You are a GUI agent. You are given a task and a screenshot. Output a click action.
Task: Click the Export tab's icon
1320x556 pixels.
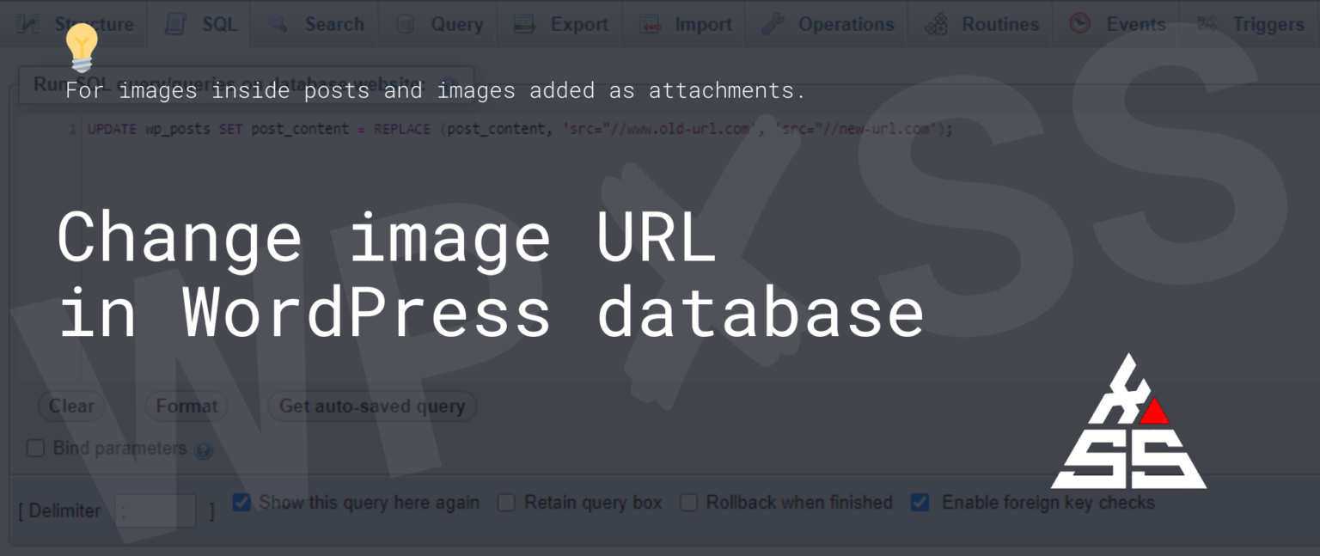pos(525,24)
